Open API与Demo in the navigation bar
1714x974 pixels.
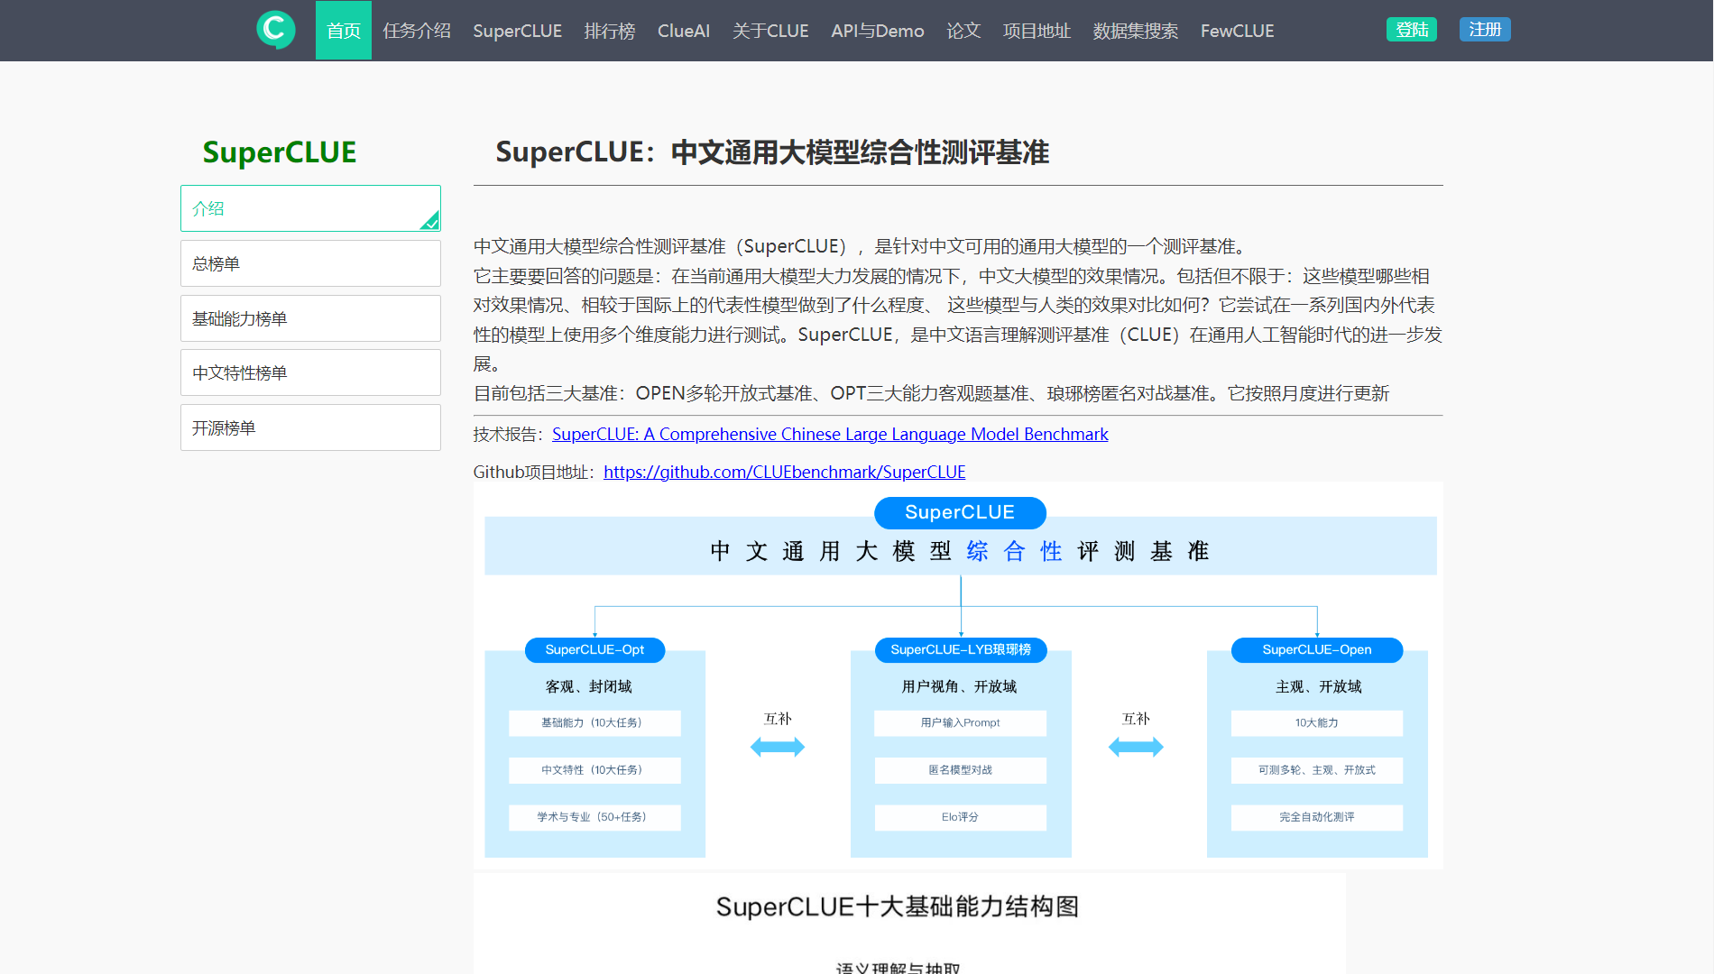[x=878, y=31]
